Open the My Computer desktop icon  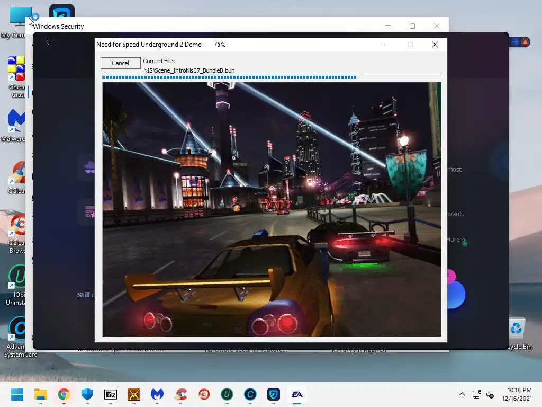15,22
